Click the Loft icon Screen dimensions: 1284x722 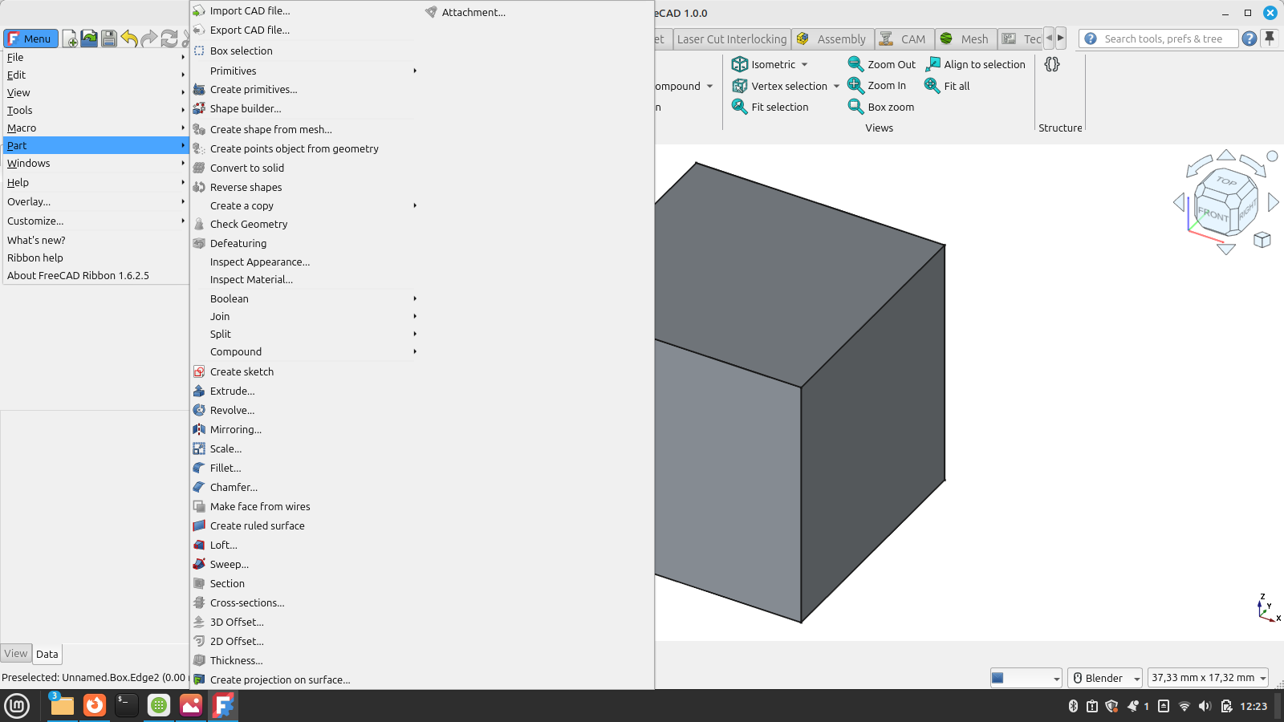(199, 545)
